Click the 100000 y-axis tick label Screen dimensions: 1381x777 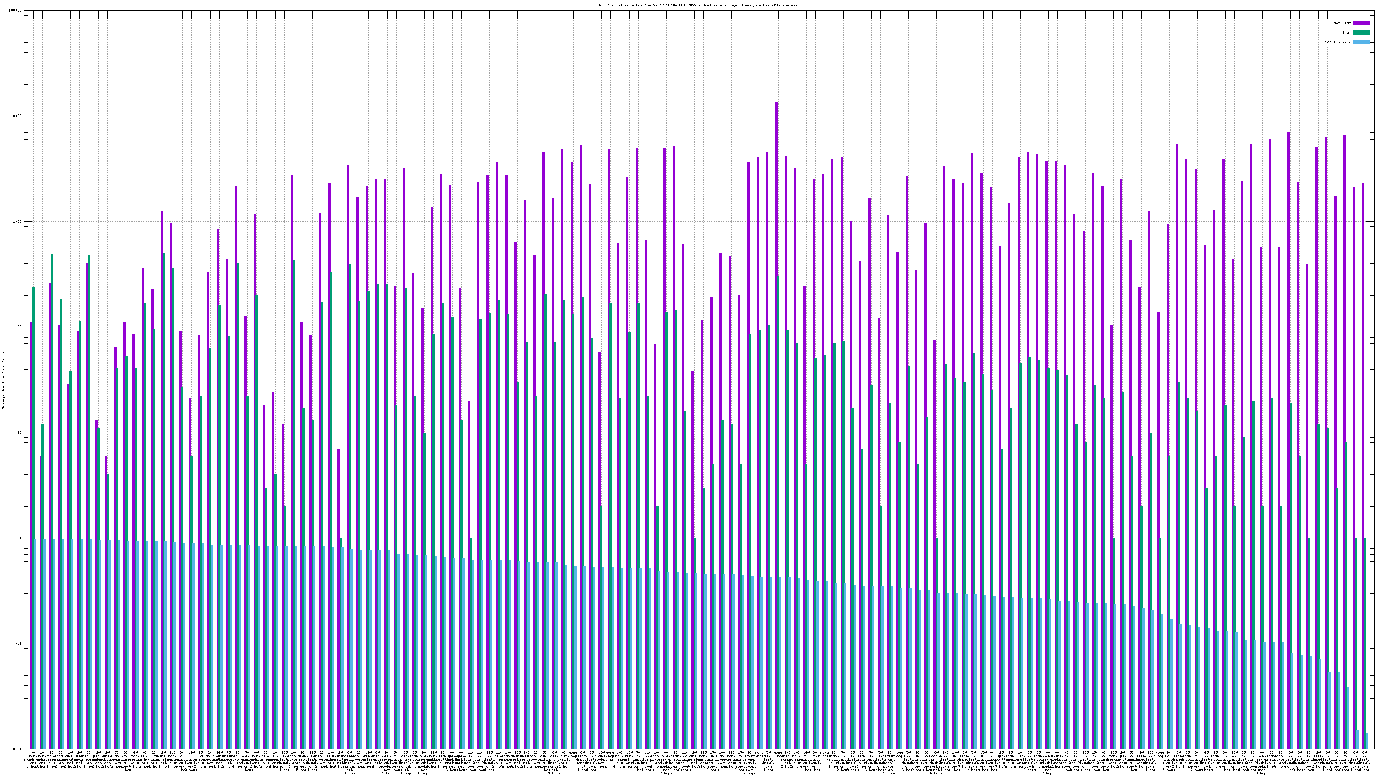(x=16, y=11)
